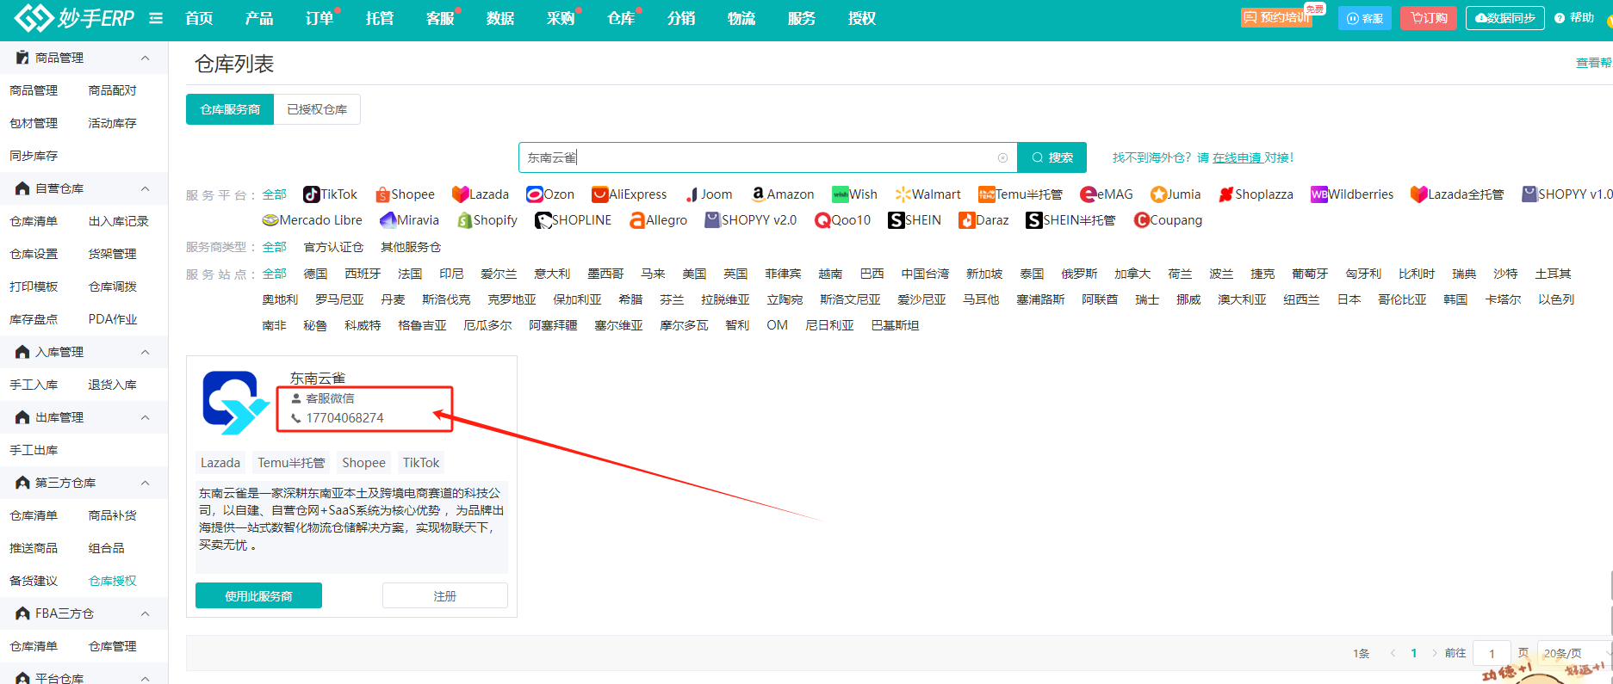Open 出入库记录 in the sidebar
The image size is (1613, 684).
(x=119, y=221)
